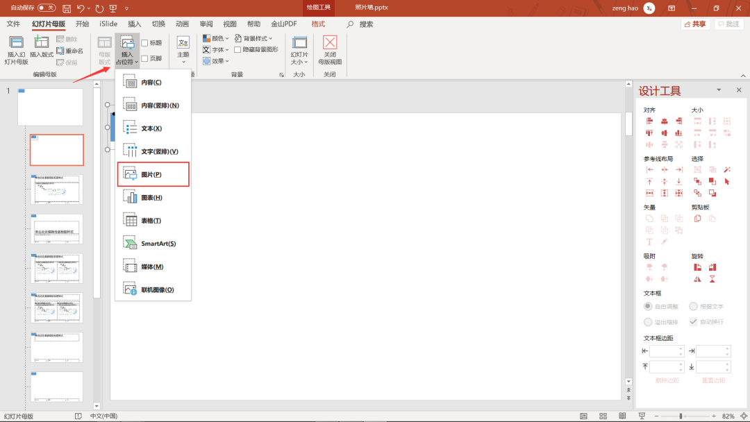750x422 pixels.
Task: Click the Save icon in title bar
Action: [67, 8]
